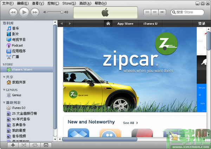Switch to list view

(147, 12)
